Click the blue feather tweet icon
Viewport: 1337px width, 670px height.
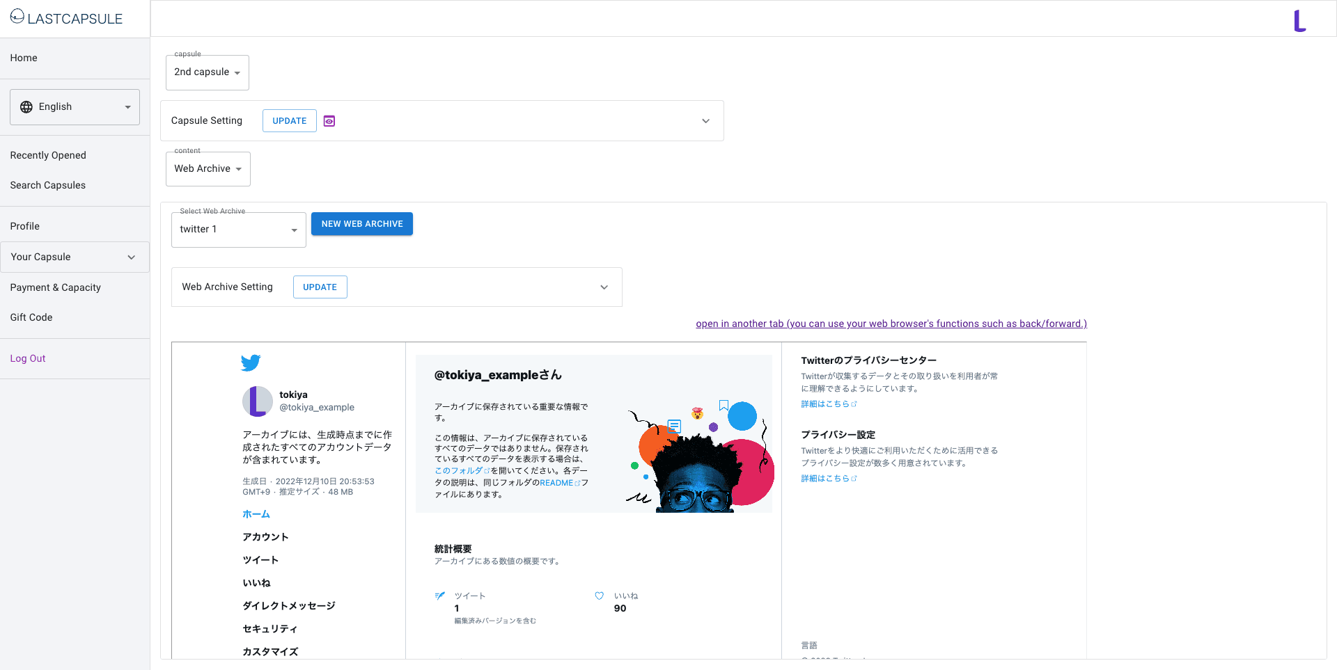click(439, 596)
